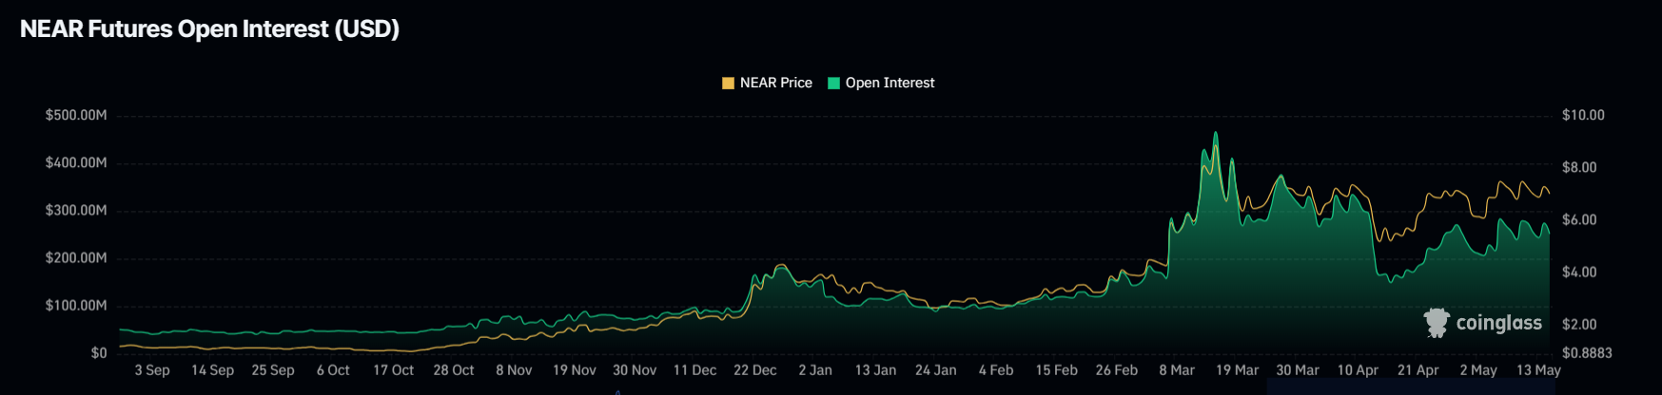Click the 28 Oct date label

point(454,370)
